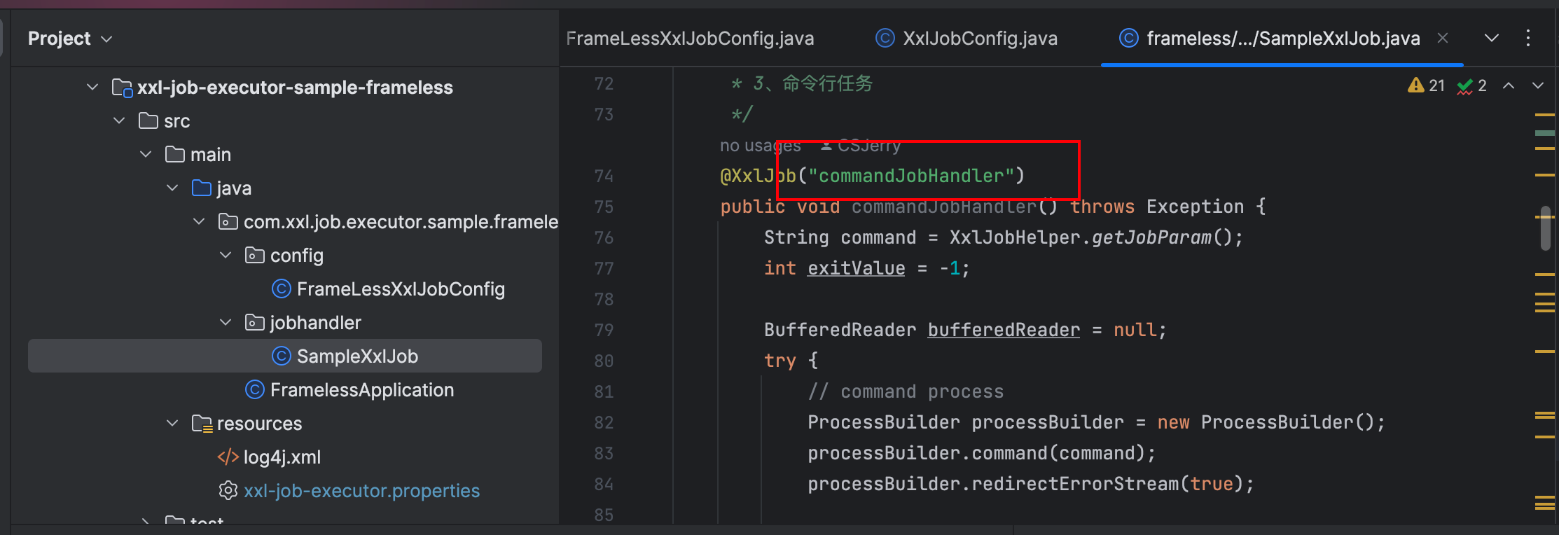Click the '// command process' comment

click(906, 391)
